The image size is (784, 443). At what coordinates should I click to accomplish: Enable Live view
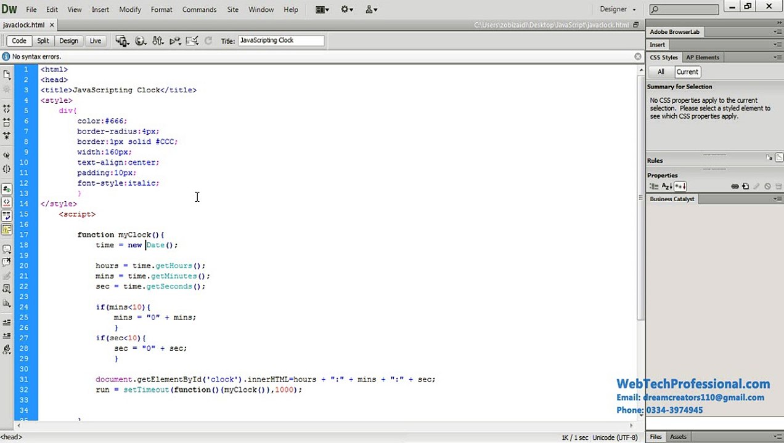95,41
